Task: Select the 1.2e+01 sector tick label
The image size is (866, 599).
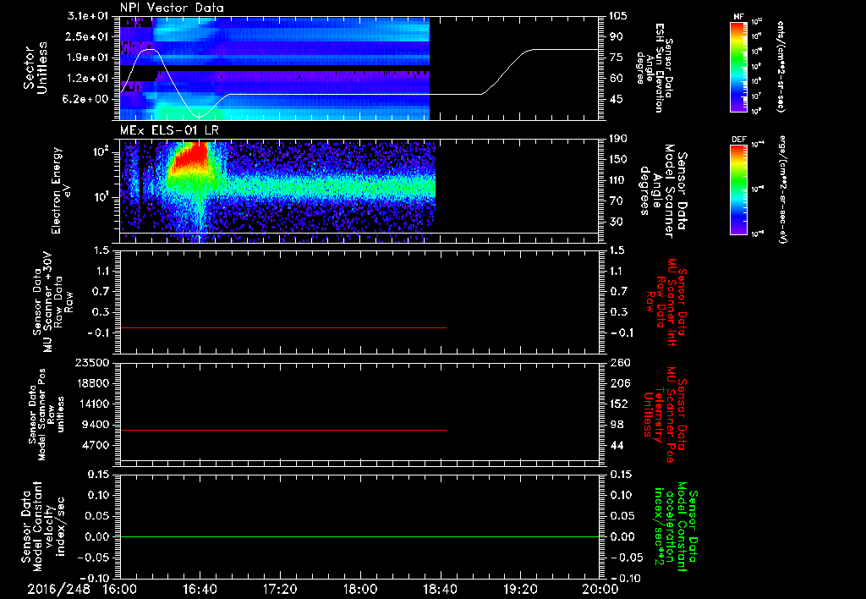Action: tap(90, 78)
